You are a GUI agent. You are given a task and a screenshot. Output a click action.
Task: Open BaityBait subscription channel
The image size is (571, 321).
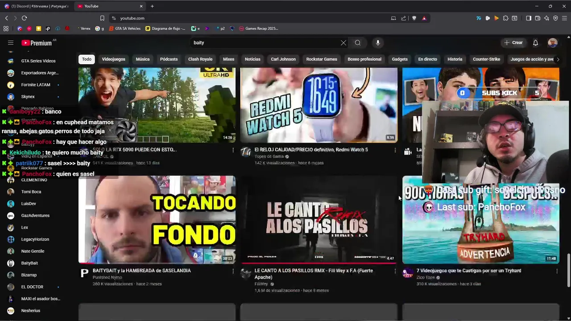pyautogui.click(x=29, y=263)
